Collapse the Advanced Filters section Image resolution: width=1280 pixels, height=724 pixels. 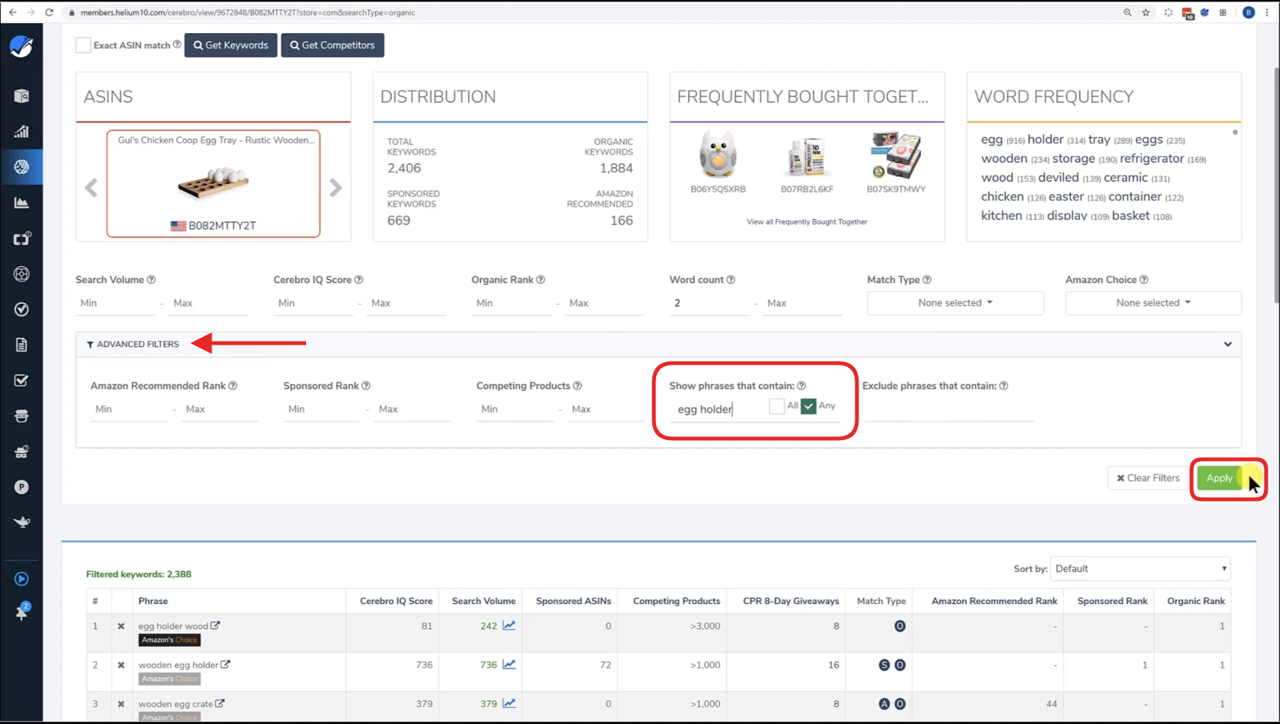(1228, 344)
